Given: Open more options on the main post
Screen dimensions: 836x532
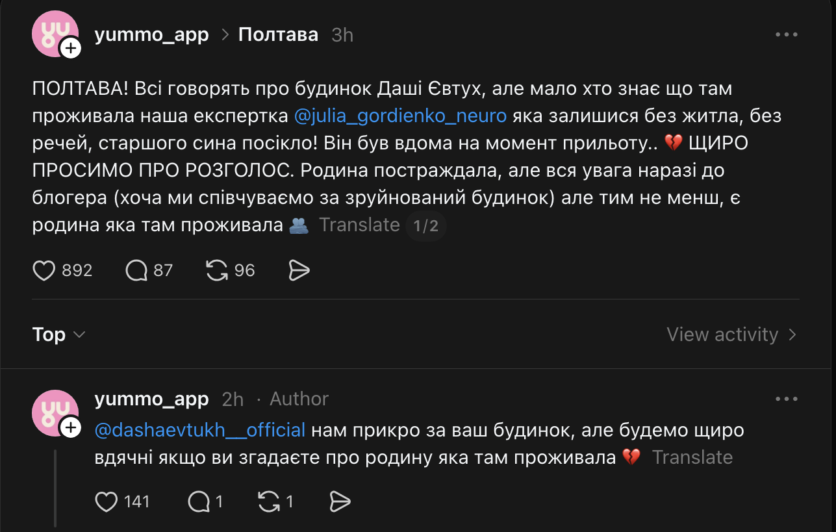Looking at the screenshot, I should 786,35.
